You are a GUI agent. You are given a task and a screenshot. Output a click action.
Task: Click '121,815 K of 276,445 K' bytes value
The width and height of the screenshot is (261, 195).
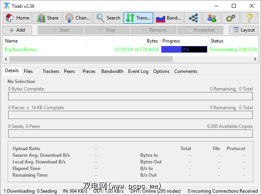137,50
